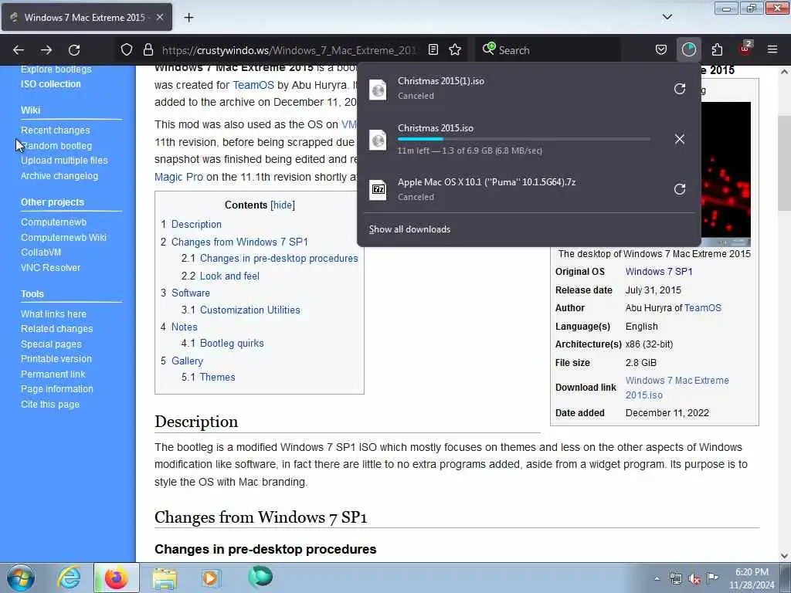Click the muted volume tray icon
Image resolution: width=791 pixels, height=593 pixels.
[x=694, y=578]
